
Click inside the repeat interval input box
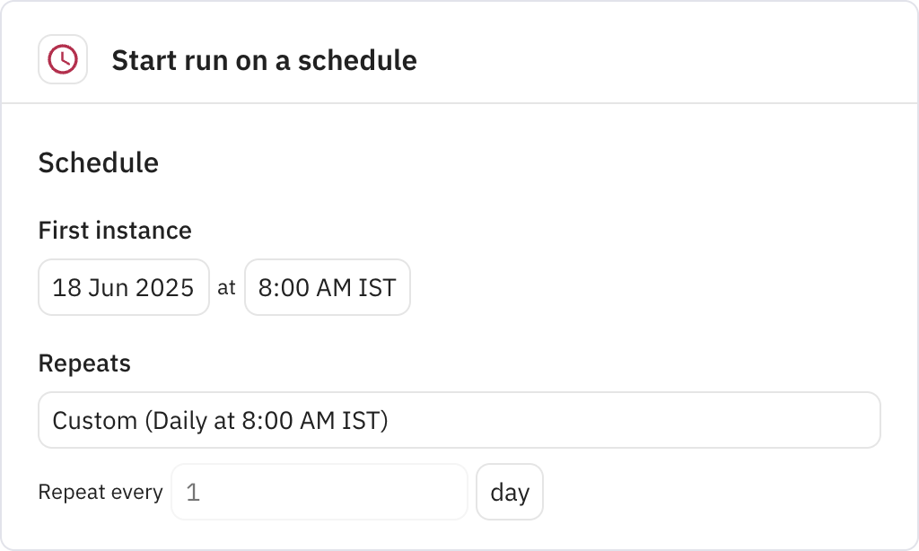(x=319, y=492)
